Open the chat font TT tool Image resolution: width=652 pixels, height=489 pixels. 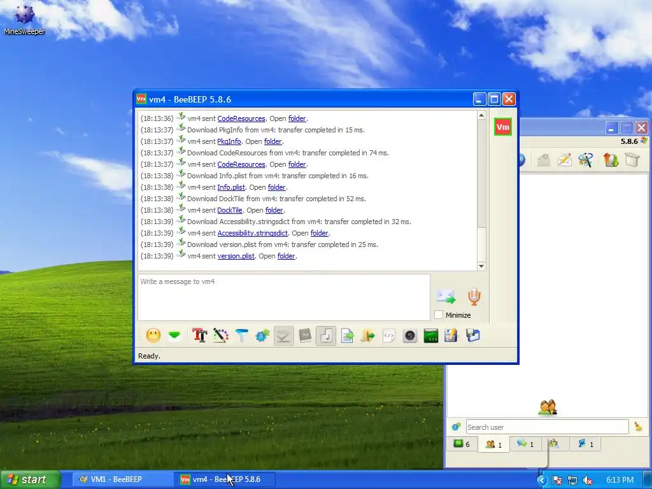(x=199, y=336)
